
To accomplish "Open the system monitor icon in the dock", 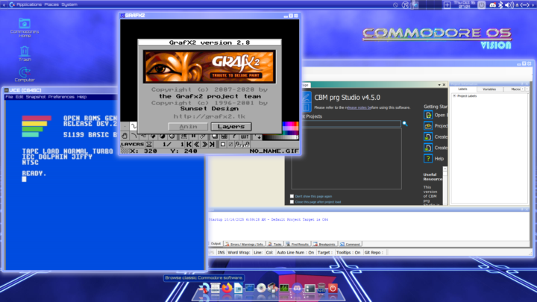I will 284,289.
